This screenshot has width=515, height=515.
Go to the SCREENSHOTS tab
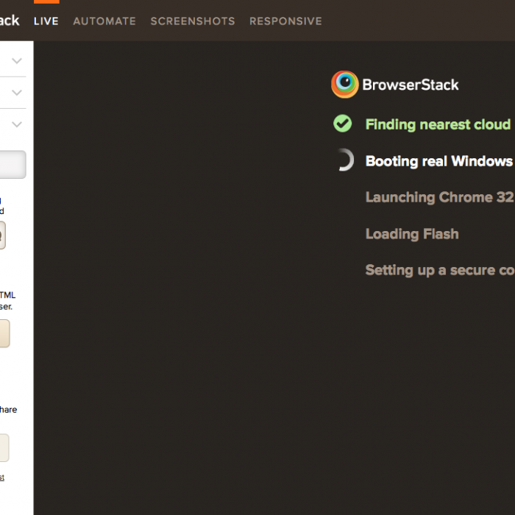coord(193,21)
